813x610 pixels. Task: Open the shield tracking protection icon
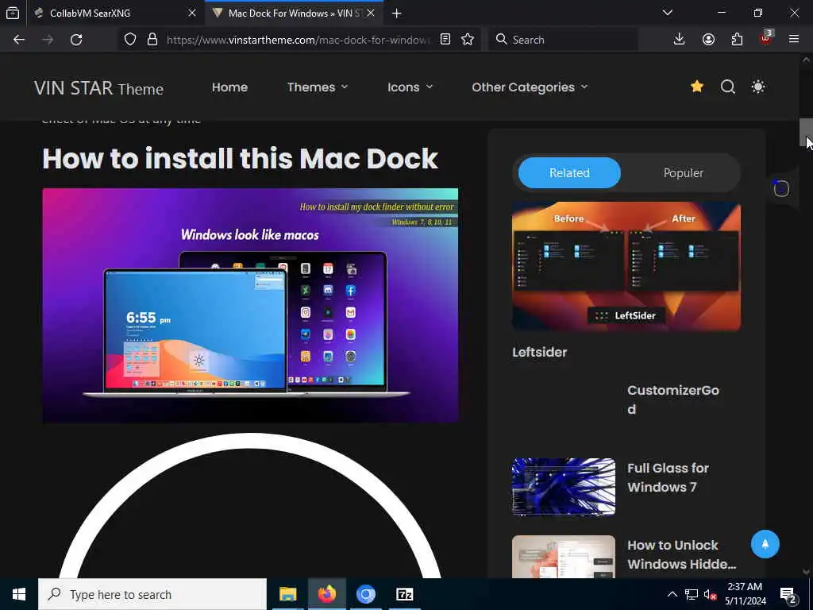[x=130, y=40]
